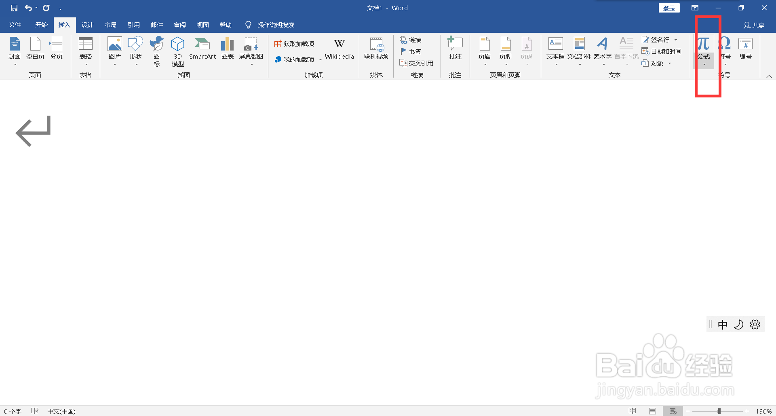The image size is (776, 416).
Task: Open IME settings gear
Action: (x=755, y=324)
